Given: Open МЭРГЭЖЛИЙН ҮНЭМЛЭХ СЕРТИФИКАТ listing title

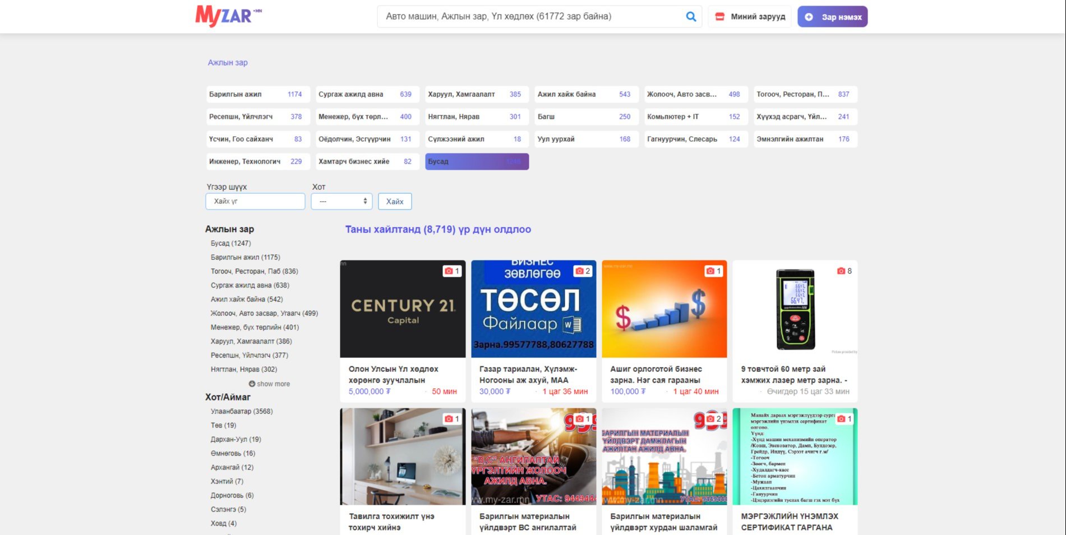Looking at the screenshot, I should 790,522.
